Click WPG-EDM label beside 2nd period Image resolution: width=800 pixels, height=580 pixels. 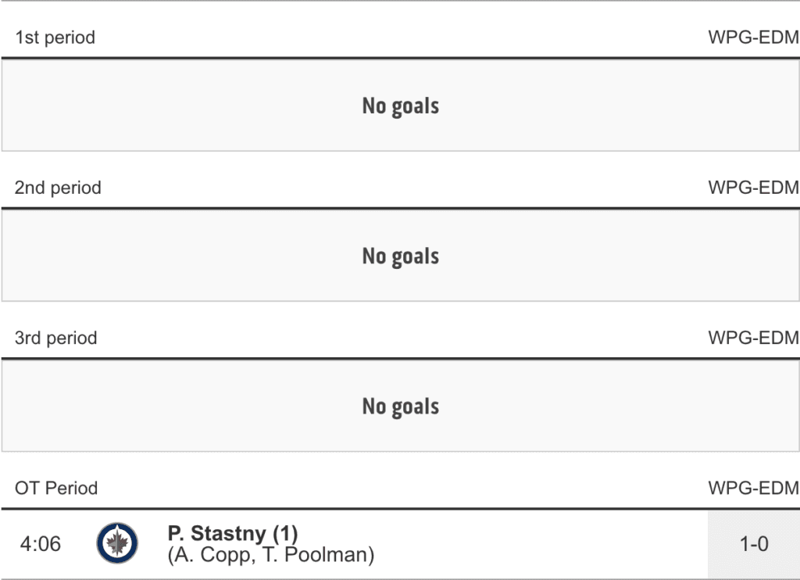point(753,188)
